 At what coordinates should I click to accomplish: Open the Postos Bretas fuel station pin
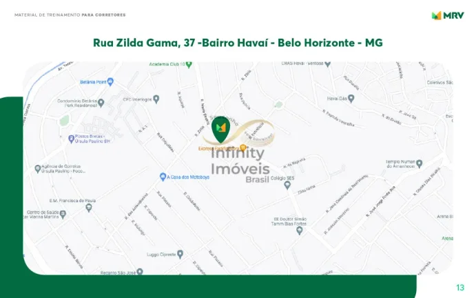click(x=72, y=139)
